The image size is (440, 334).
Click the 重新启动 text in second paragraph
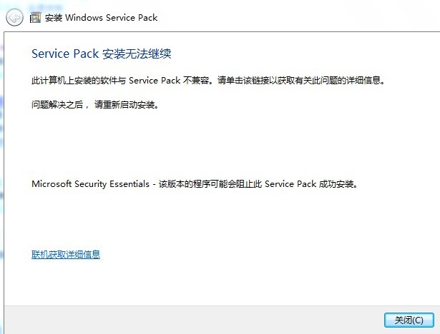click(129, 105)
